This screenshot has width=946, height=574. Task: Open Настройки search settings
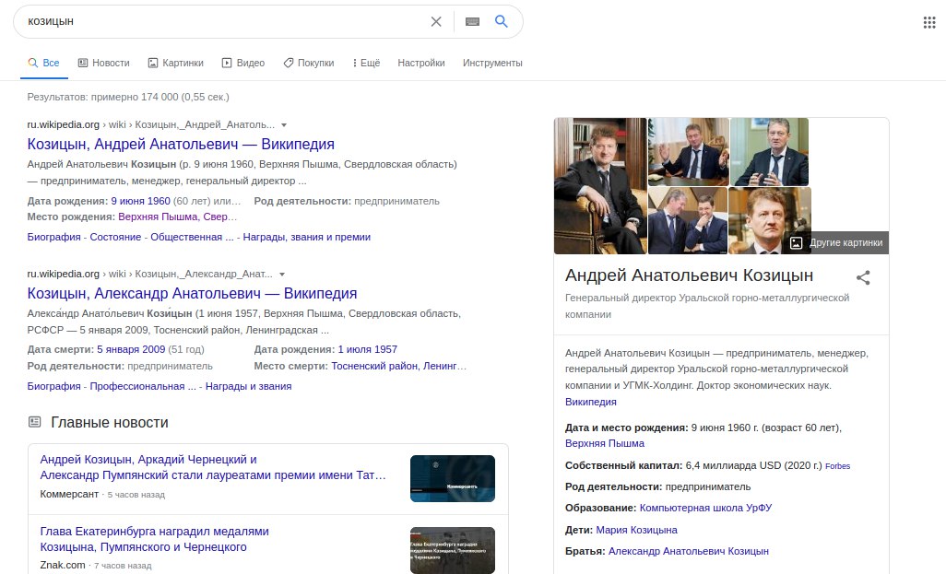421,63
